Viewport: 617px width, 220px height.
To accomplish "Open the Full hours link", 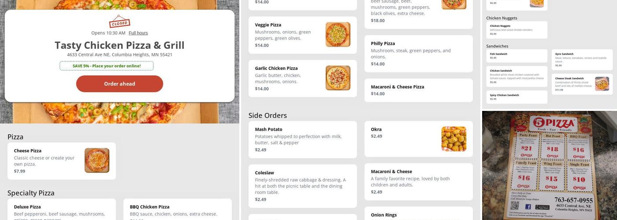I will (x=138, y=33).
